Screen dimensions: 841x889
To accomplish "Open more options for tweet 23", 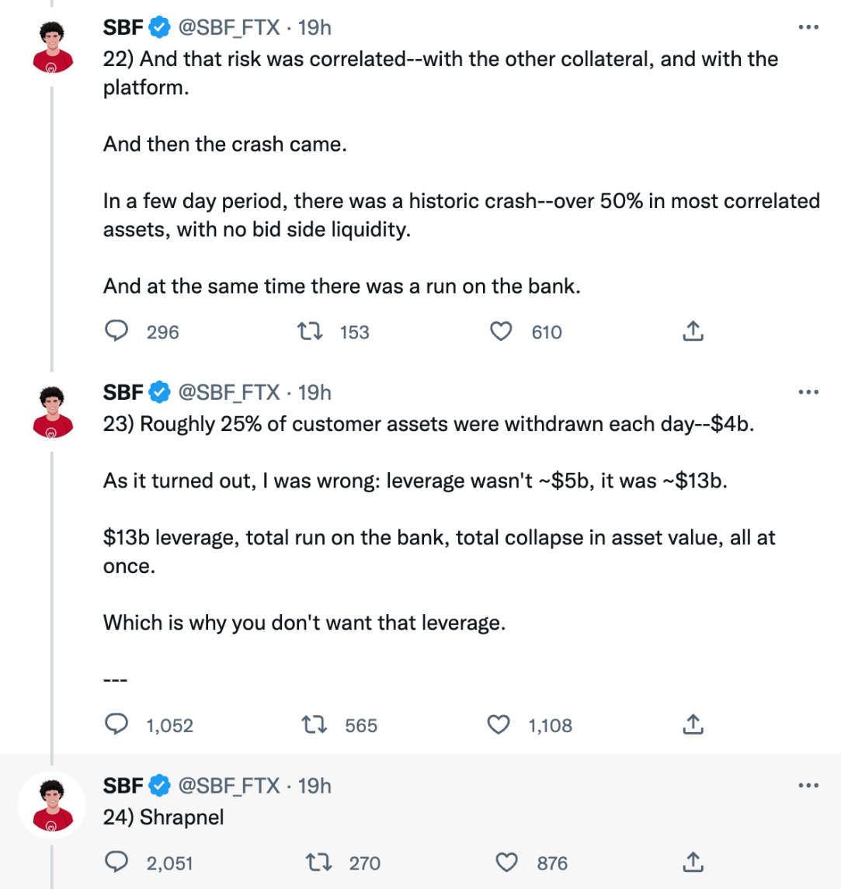I will (x=808, y=393).
